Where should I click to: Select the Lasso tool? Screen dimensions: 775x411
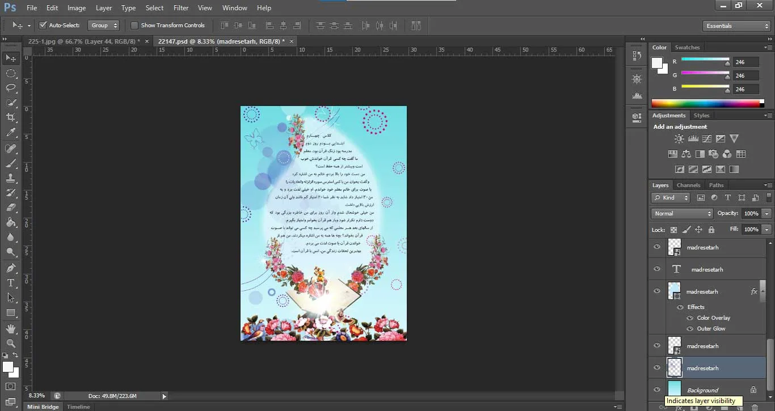pyautogui.click(x=11, y=88)
